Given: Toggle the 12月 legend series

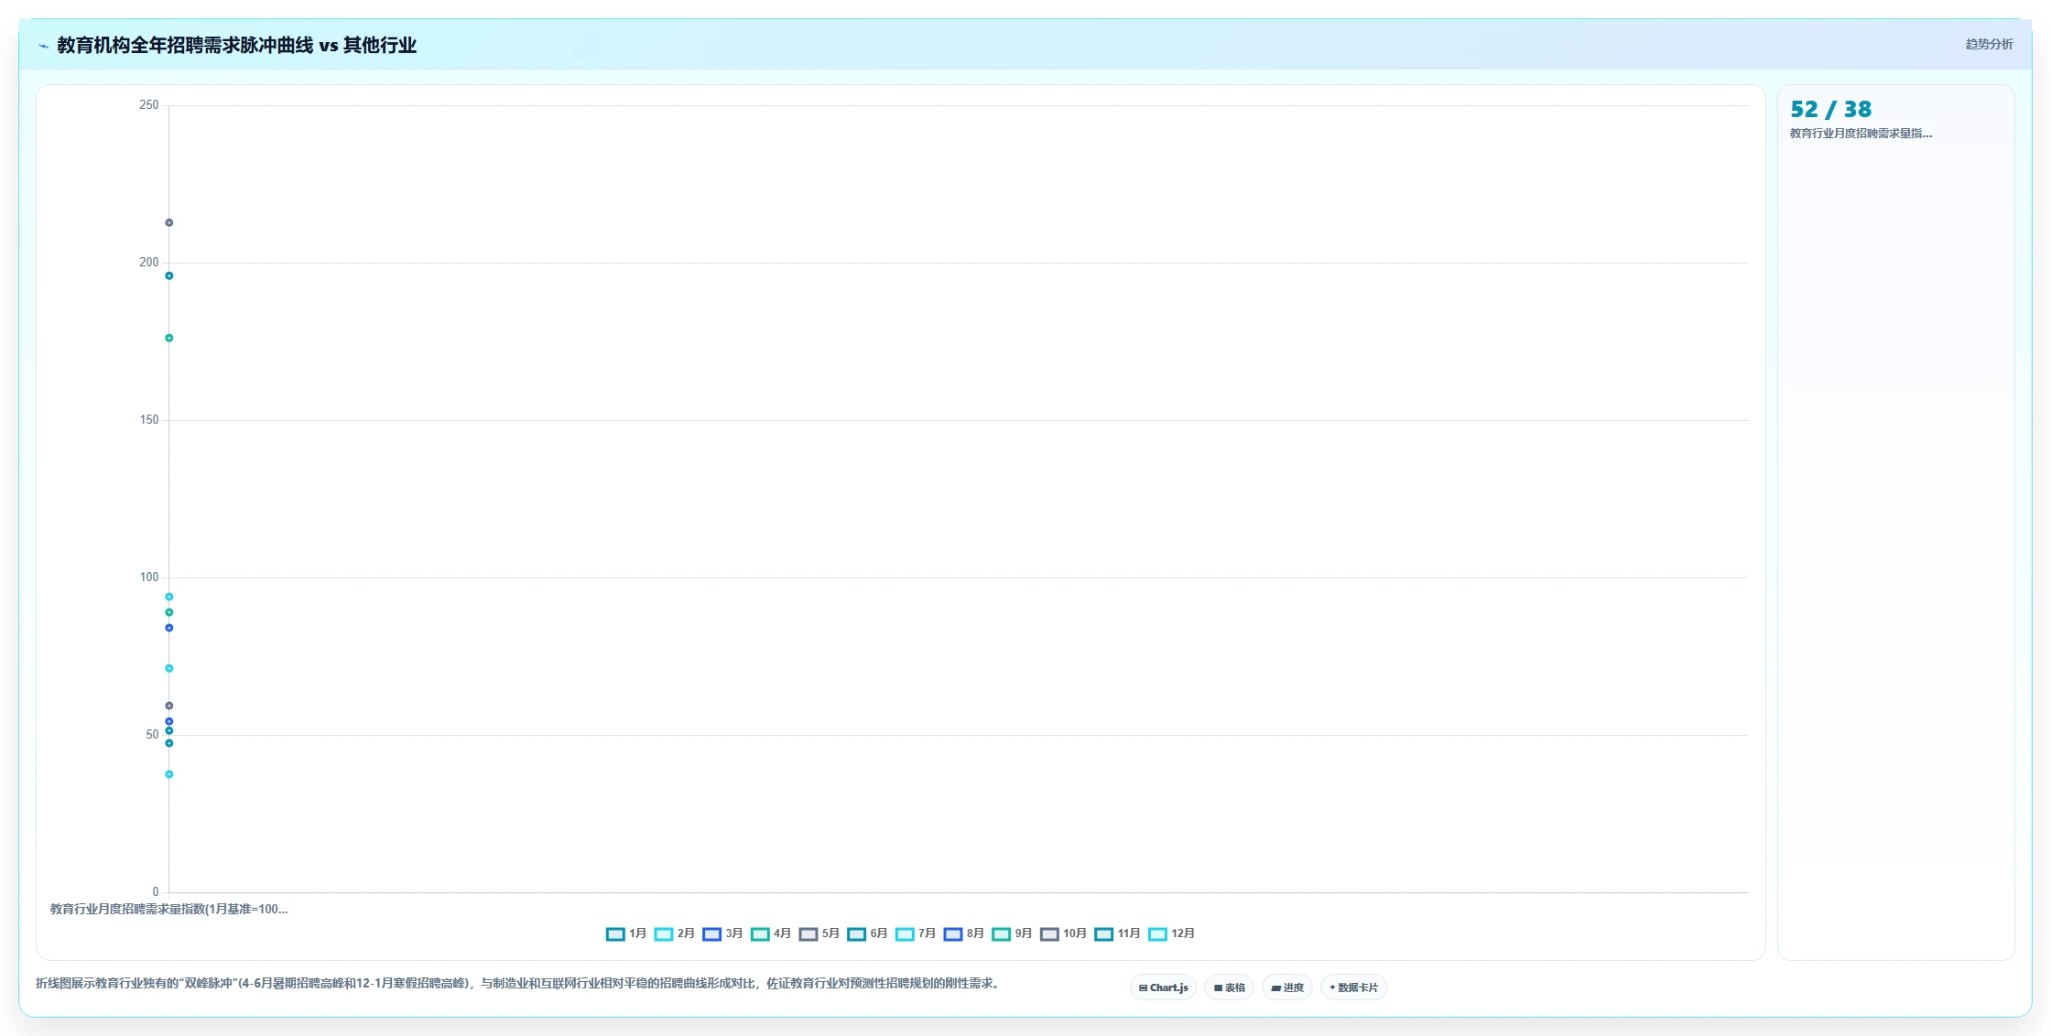Looking at the screenshot, I should pyautogui.click(x=1171, y=933).
